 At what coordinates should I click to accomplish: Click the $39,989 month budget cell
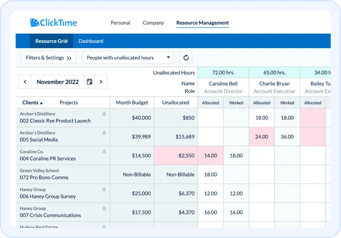132,136
